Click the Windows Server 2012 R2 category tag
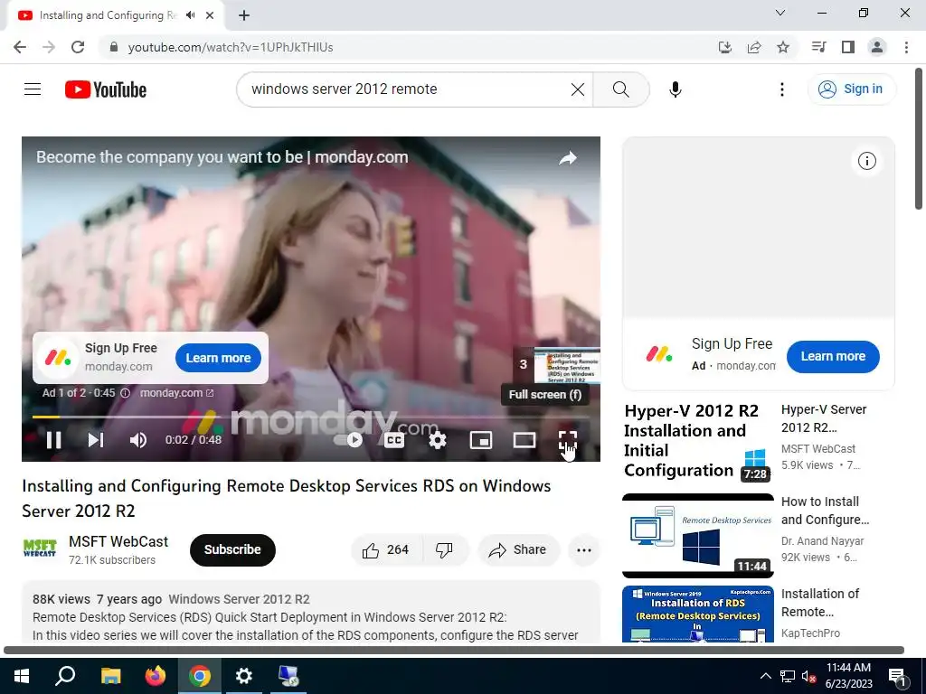Screen dimensions: 926x694 click(239, 599)
